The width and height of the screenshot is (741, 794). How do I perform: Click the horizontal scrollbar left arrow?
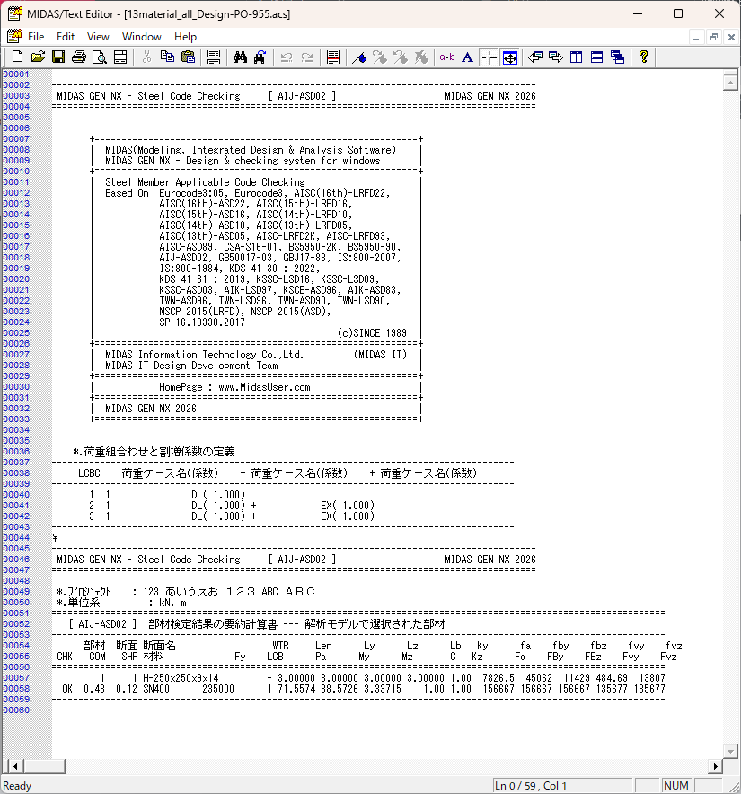[15, 767]
